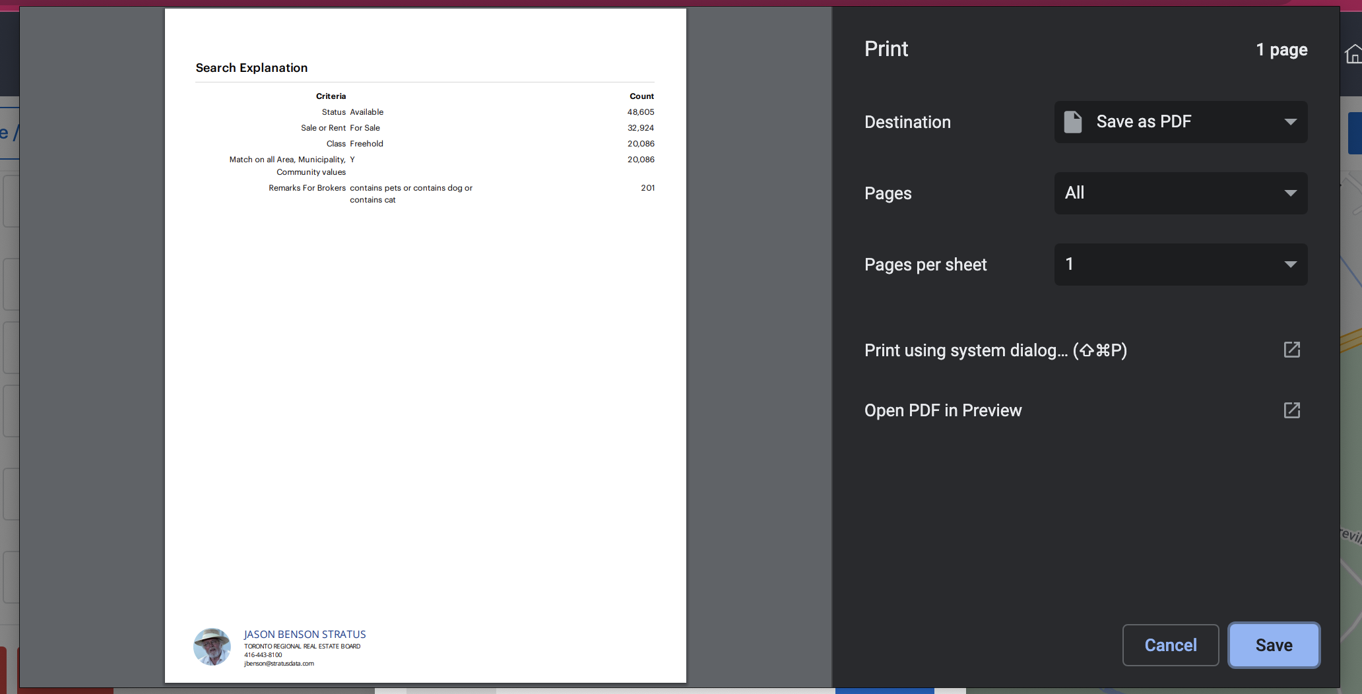This screenshot has width=1362, height=694.
Task: Click the jbenson email address in preview footer
Action: (x=278, y=664)
